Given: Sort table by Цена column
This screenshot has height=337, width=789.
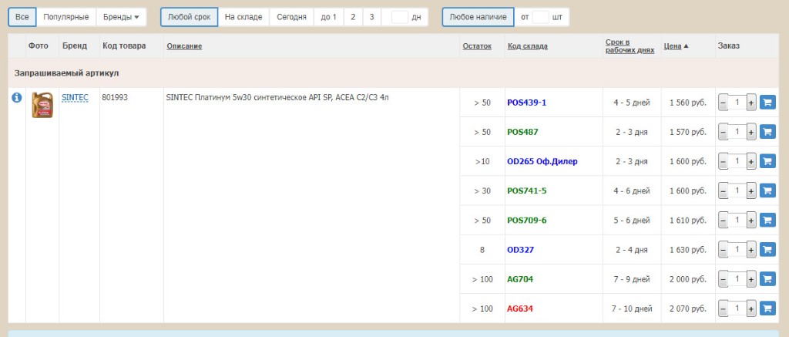Looking at the screenshot, I should 672,46.
